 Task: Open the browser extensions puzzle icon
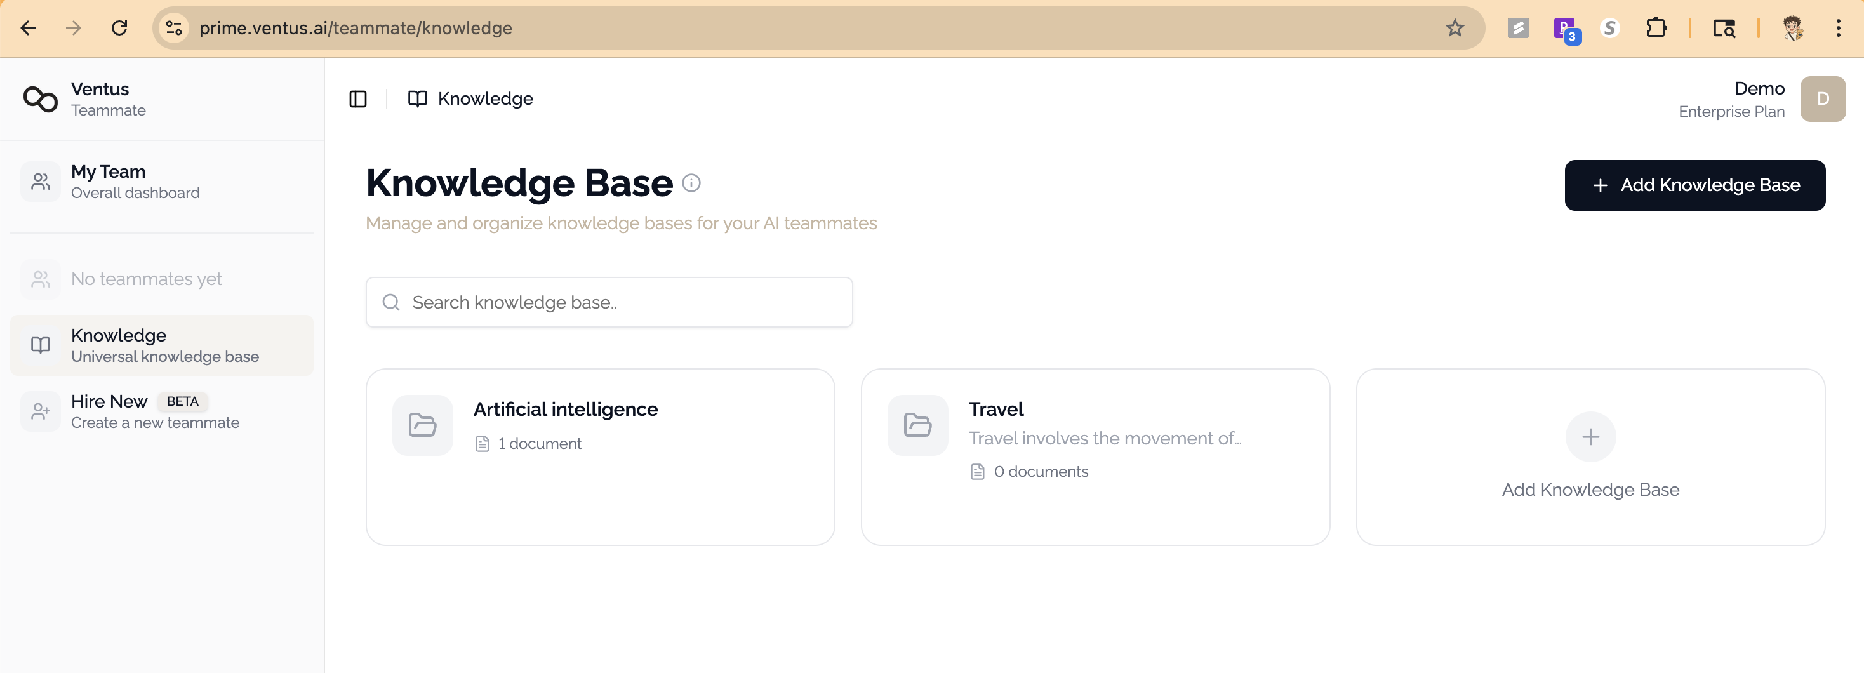click(1656, 28)
